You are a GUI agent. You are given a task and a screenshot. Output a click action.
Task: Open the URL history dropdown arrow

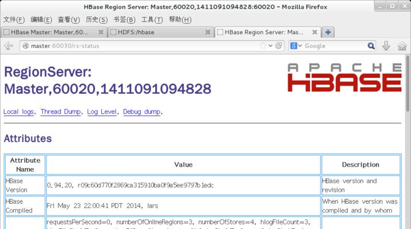pyautogui.click(x=271, y=46)
